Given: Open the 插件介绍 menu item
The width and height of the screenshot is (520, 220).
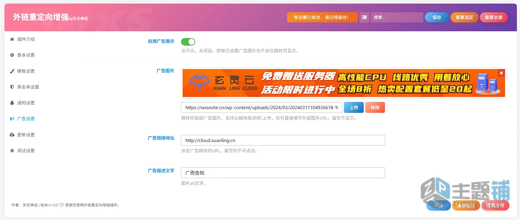Looking at the screenshot, I should (x=26, y=39).
